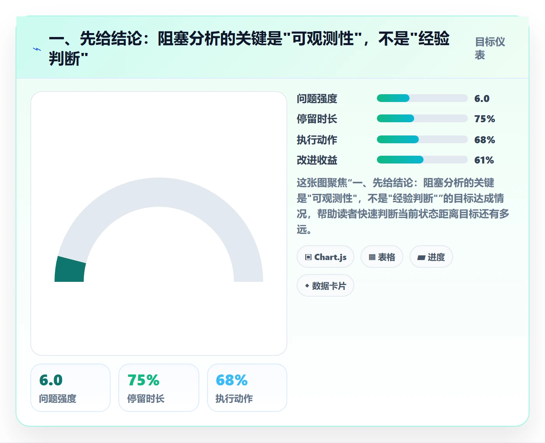
Task: Select the 68% 执行动作 stat card
Action: 247,388
